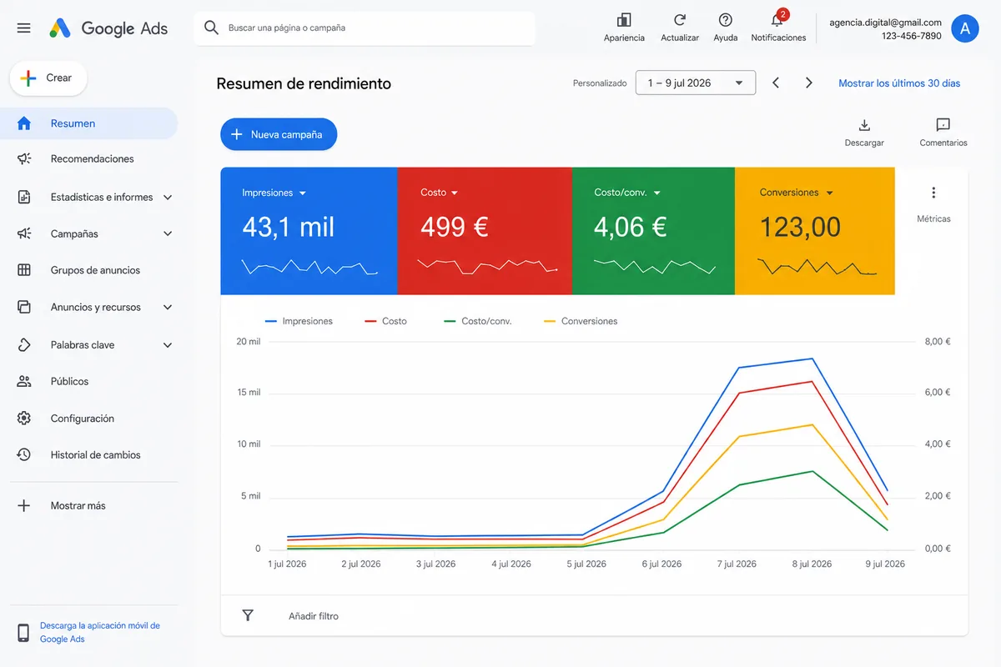Click Mostrar los últimos 30 días link
Viewport: 1001px width, 667px height.
pos(899,83)
